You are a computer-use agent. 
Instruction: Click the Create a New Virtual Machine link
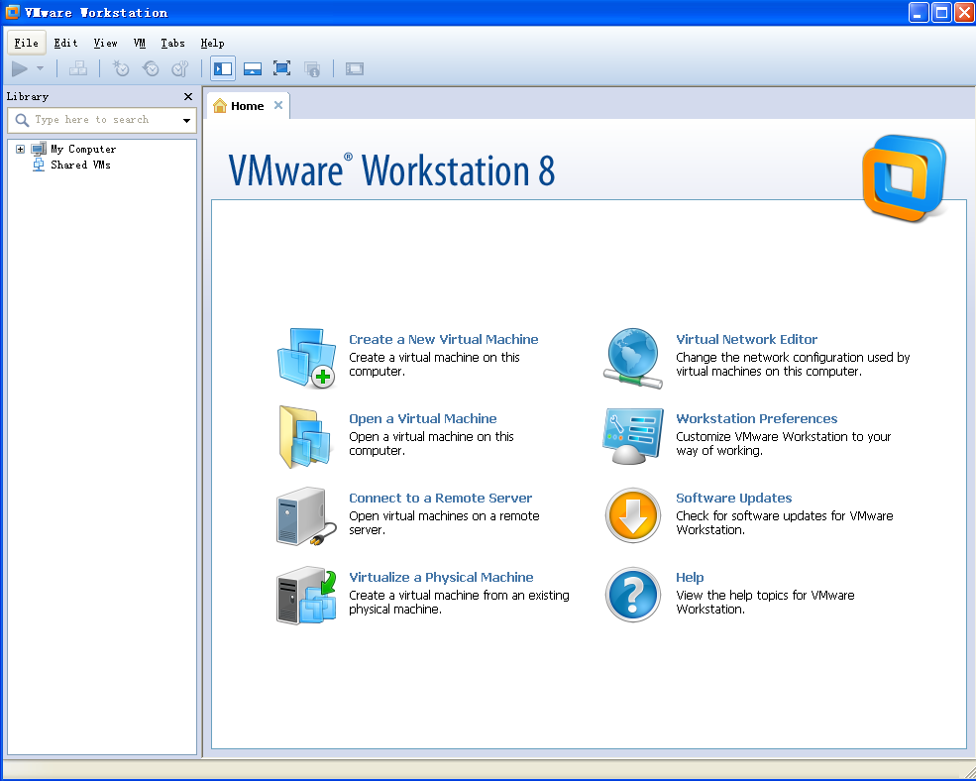tap(443, 339)
